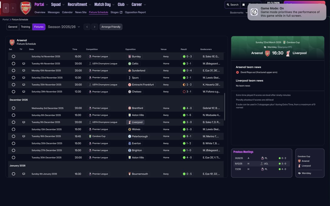Select the radio button for the Sunderland fixture
The image size is (330, 206).
(13, 71)
